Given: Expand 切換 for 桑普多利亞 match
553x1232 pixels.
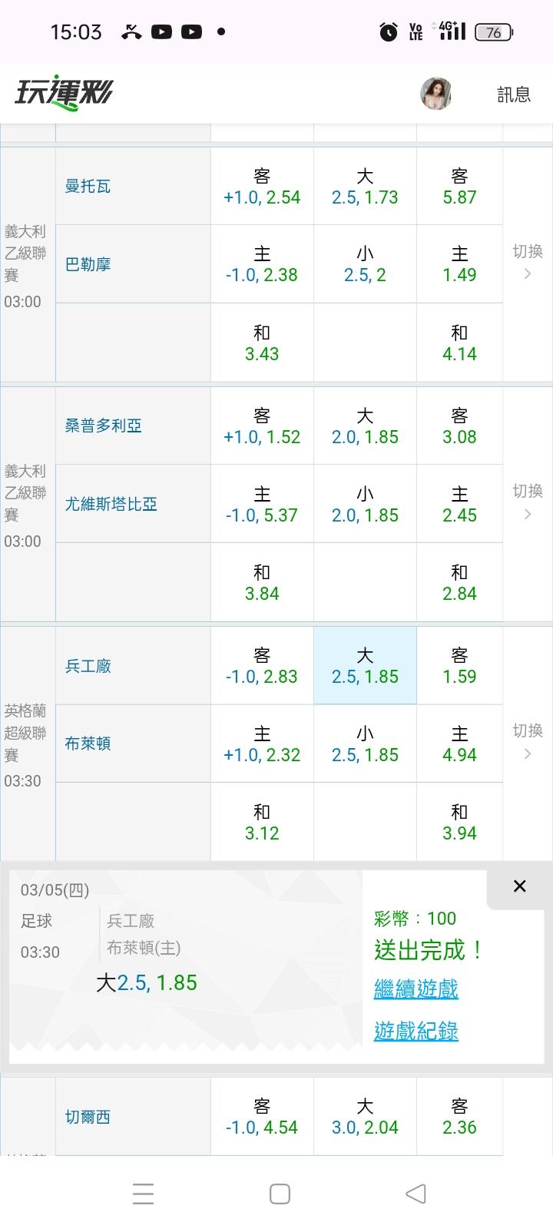Looking at the screenshot, I should pyautogui.click(x=527, y=502).
